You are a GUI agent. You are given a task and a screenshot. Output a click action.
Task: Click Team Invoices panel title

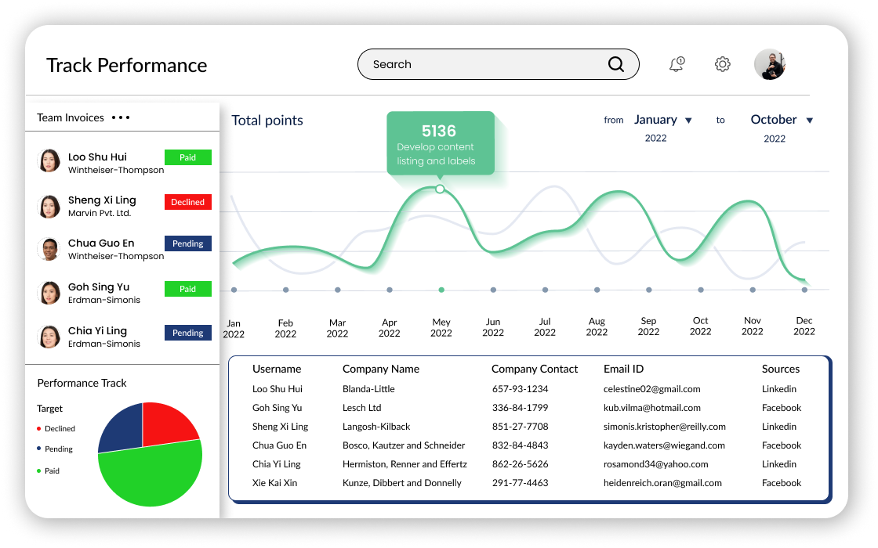pos(71,117)
